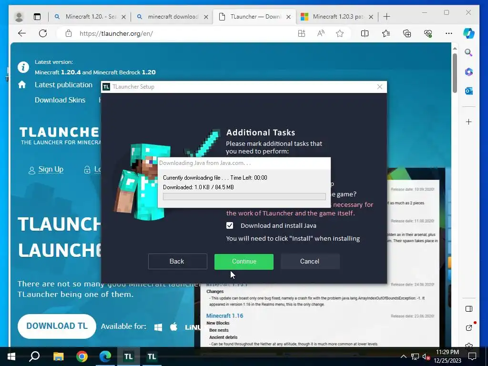Open the Favorites list icon

(386, 33)
